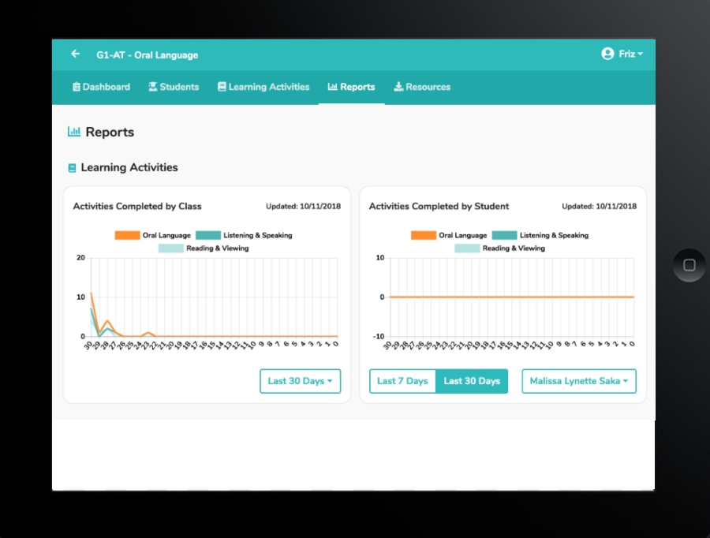Toggle Oral Language legend in class chart
Screen dimensions: 710x538
tap(151, 235)
